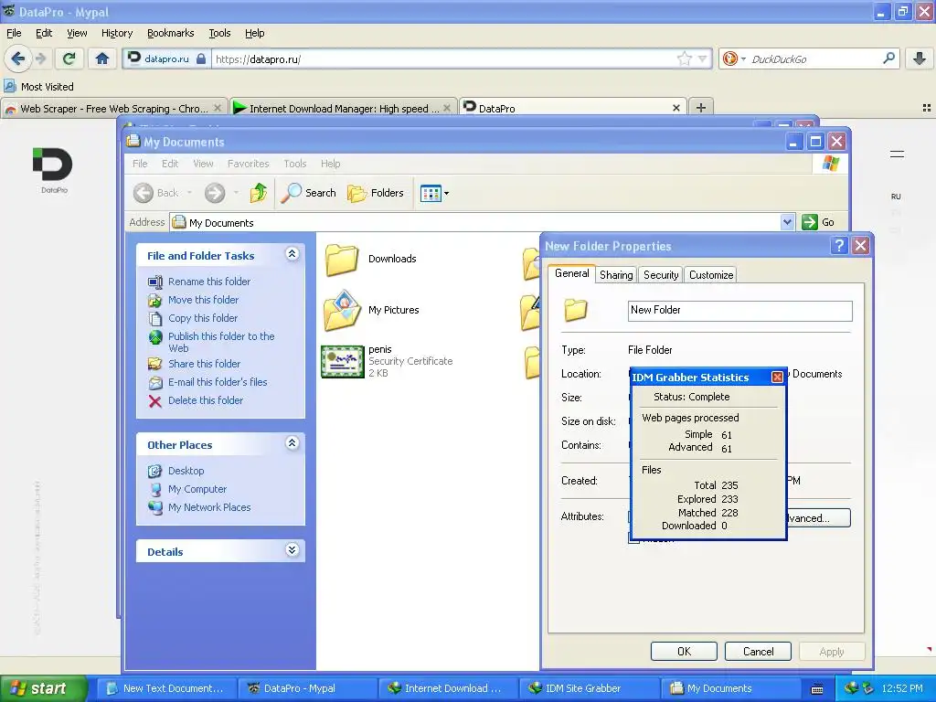Click the back button dropdown in My Documents
This screenshot has width=936, height=702.
[189, 193]
